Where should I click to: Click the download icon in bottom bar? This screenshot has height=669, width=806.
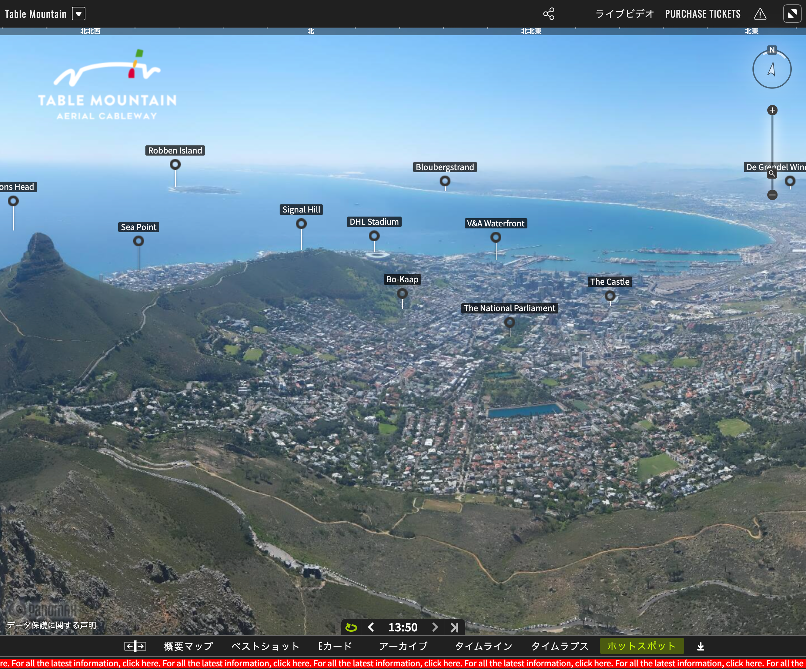(x=701, y=646)
